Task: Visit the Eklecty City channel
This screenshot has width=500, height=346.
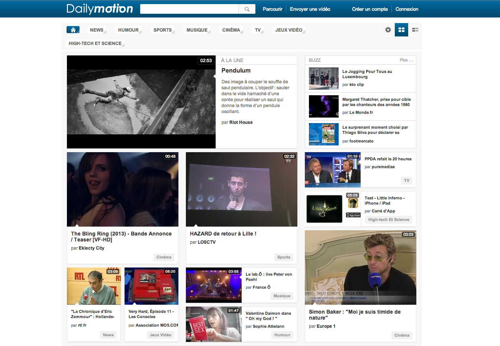Action: click(x=91, y=248)
